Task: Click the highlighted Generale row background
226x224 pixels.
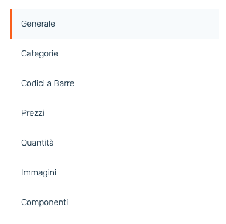Action: point(115,24)
